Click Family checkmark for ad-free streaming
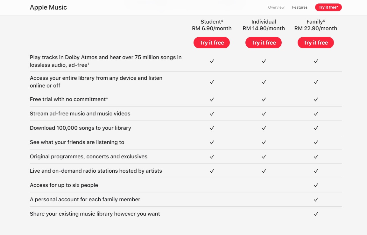This screenshot has height=235, width=367. pos(316,114)
